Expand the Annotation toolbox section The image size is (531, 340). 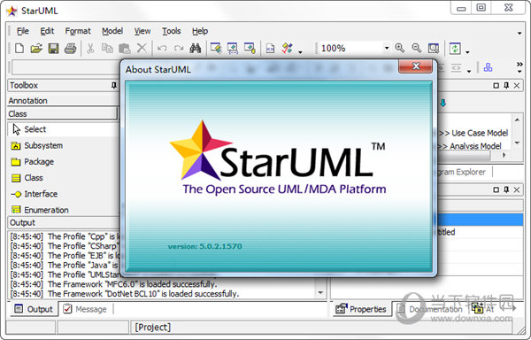[x=63, y=101]
